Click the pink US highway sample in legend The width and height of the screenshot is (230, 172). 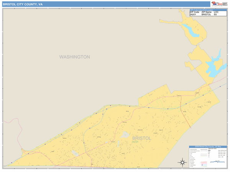click(x=204, y=164)
